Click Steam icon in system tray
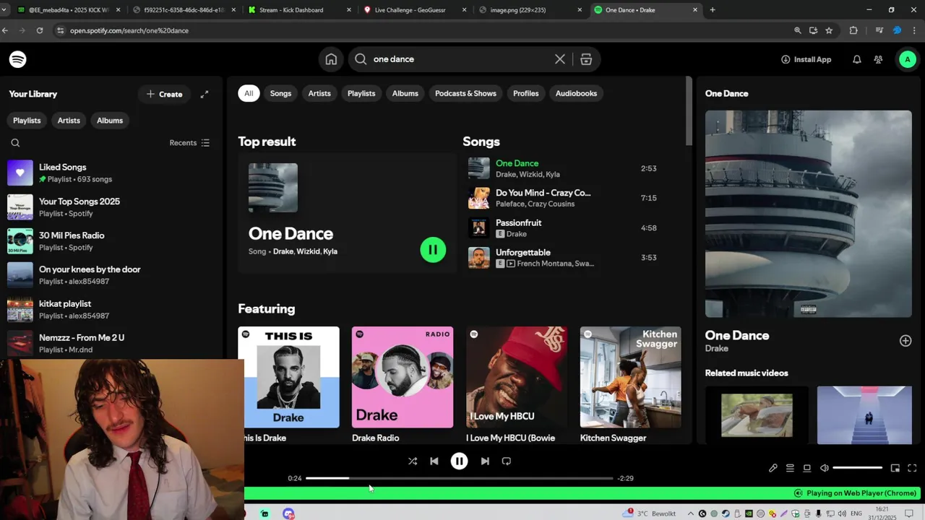The image size is (925, 520). click(x=725, y=513)
